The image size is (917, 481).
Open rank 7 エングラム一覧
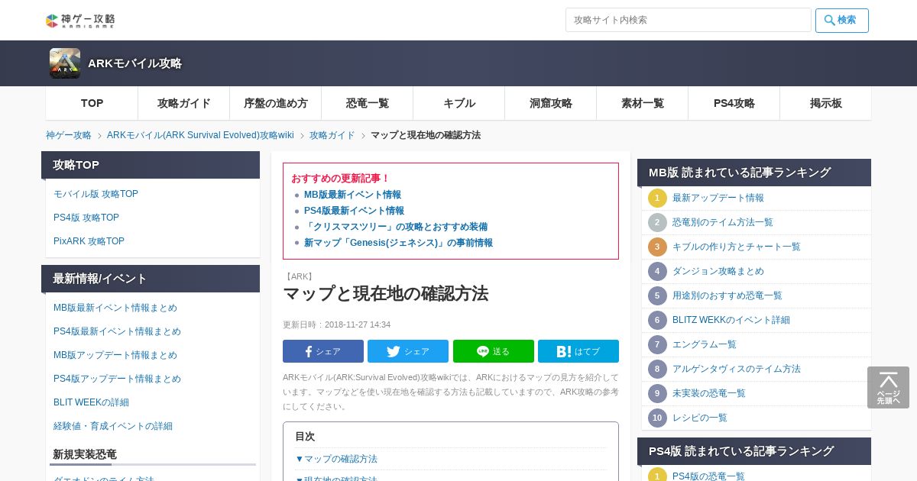click(x=705, y=344)
